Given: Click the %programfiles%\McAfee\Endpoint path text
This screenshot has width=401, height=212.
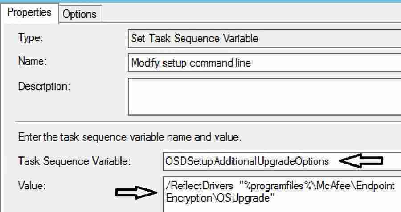Looking at the screenshot, I should pos(316,186).
